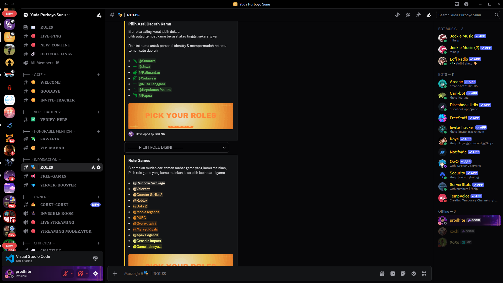
Task: Open Inbox icon in title bar
Action: (457, 4)
